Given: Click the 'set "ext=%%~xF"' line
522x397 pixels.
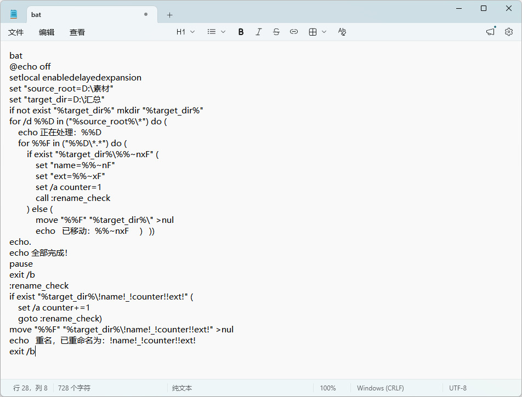Looking at the screenshot, I should [70, 176].
